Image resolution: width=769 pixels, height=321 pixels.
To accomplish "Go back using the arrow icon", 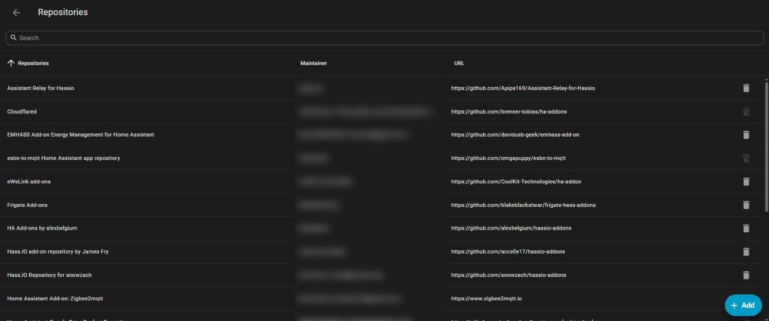I will pyautogui.click(x=16, y=12).
